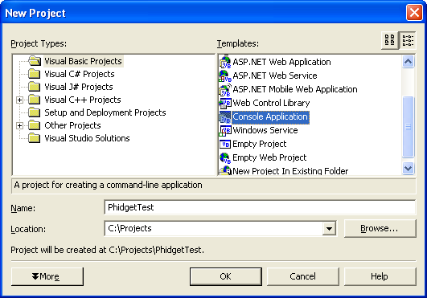
Task: Choose the ASP.NET Web Service template icon
Action: click(225, 76)
